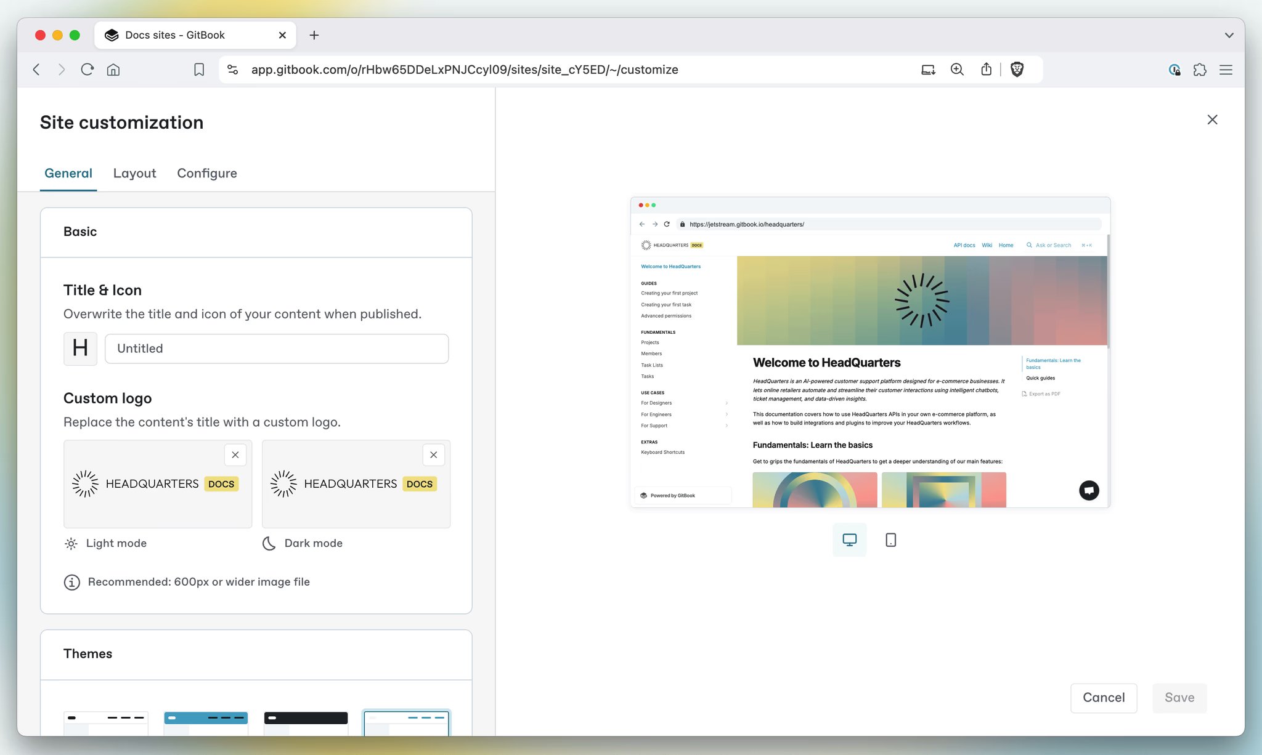Expand the For Designers section in preview

tap(727, 403)
